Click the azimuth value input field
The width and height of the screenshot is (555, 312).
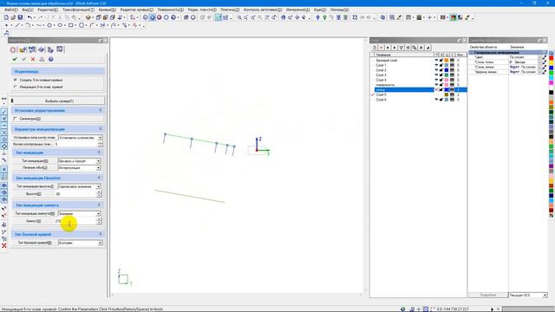point(75,221)
